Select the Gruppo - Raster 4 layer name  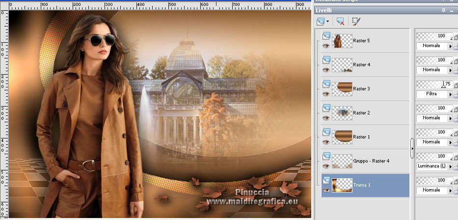point(371,161)
